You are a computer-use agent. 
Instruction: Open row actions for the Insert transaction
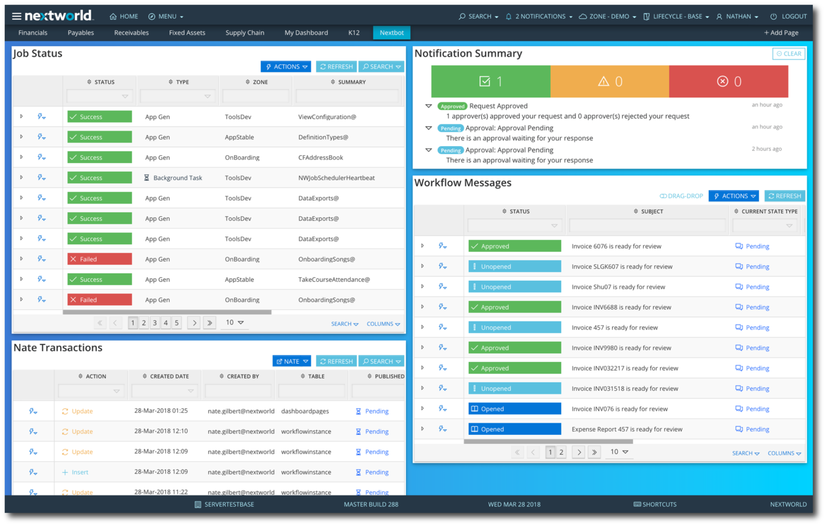[33, 472]
